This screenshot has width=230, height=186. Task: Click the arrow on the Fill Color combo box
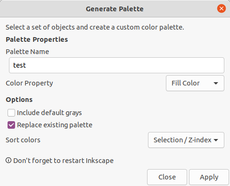[x=216, y=83]
